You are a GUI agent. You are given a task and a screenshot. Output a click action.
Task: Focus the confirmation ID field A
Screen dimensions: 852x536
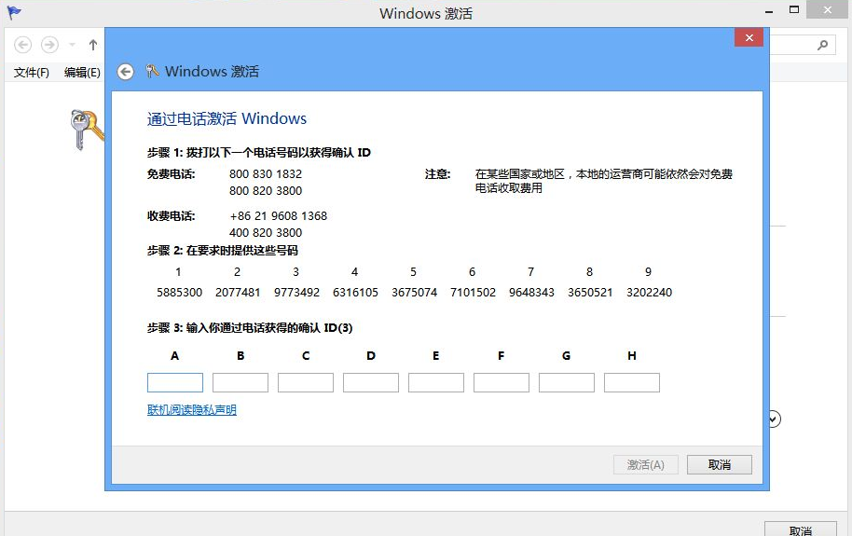point(175,383)
